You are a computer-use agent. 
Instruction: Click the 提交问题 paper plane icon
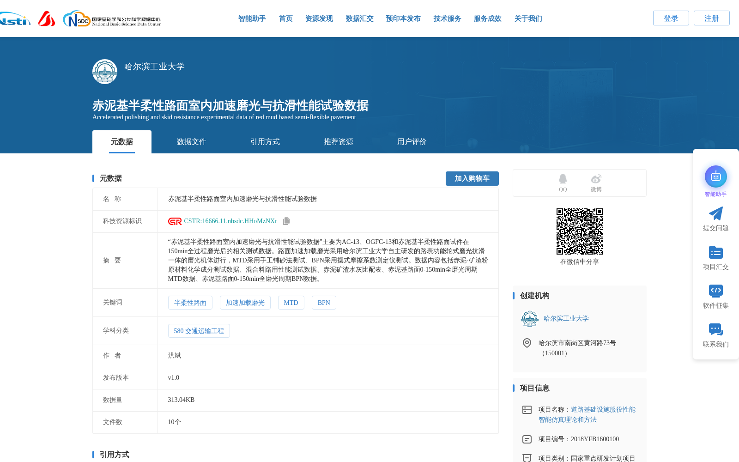pyautogui.click(x=716, y=213)
